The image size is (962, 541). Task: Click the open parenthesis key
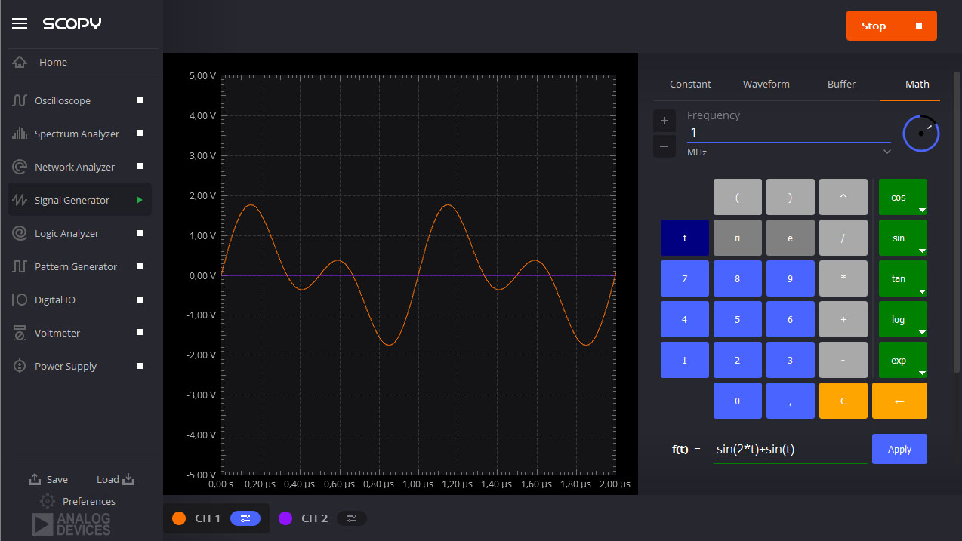coord(738,197)
